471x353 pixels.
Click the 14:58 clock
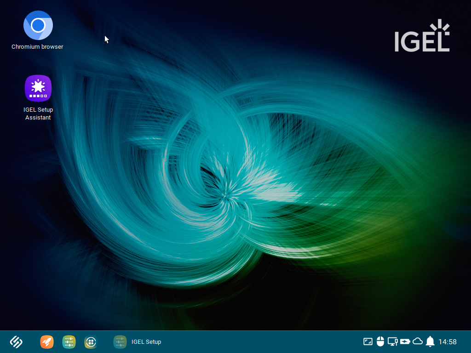tap(448, 342)
